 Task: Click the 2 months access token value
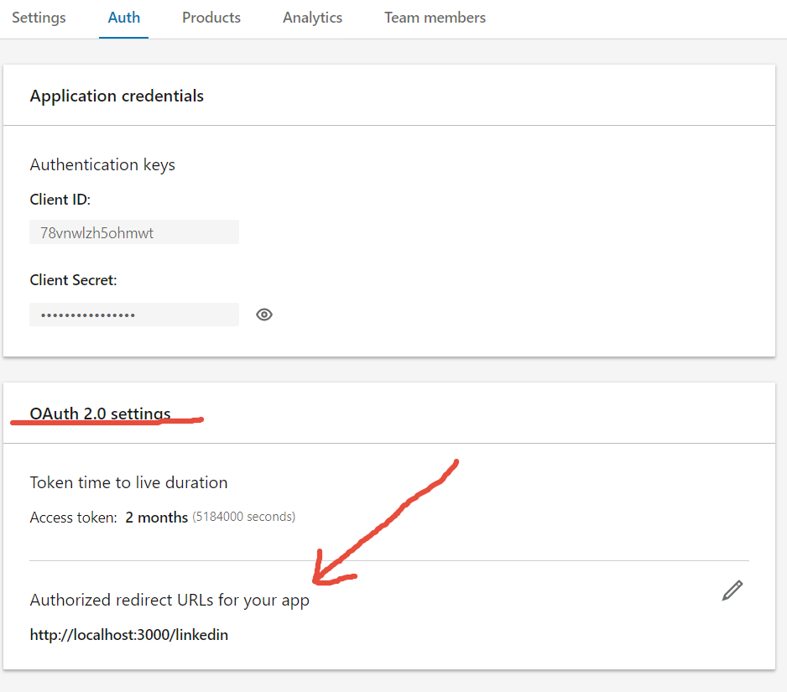[x=157, y=518]
